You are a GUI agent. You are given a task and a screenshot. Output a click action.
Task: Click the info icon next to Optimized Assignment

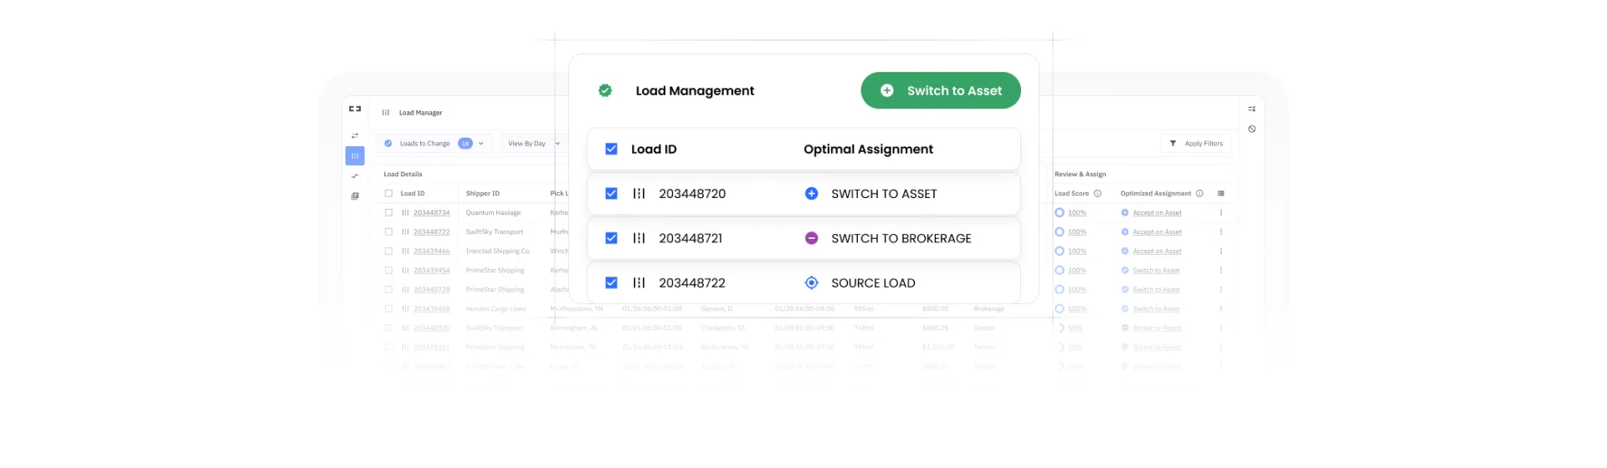[x=1199, y=194]
